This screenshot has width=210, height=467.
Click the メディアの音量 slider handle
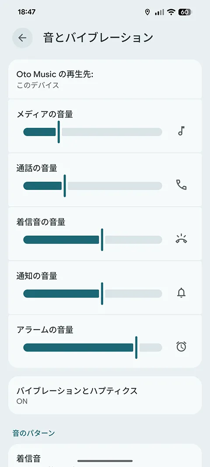[x=59, y=132]
